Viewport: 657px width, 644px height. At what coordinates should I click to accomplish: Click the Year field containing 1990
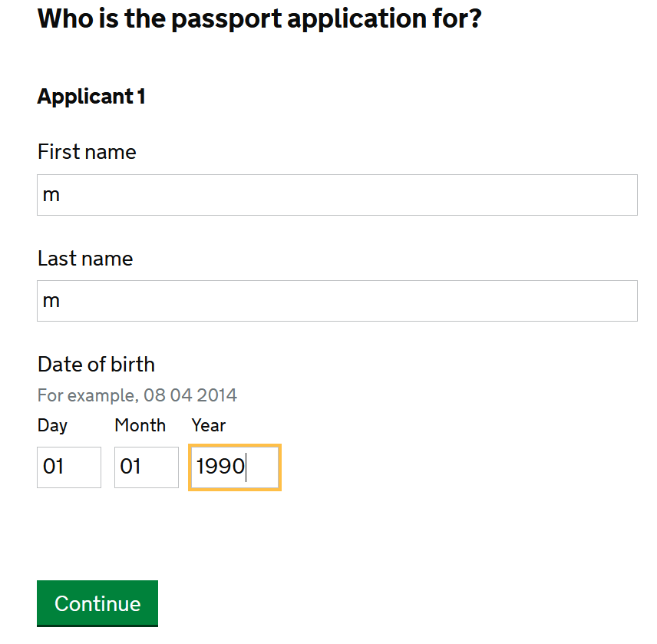[x=234, y=467]
